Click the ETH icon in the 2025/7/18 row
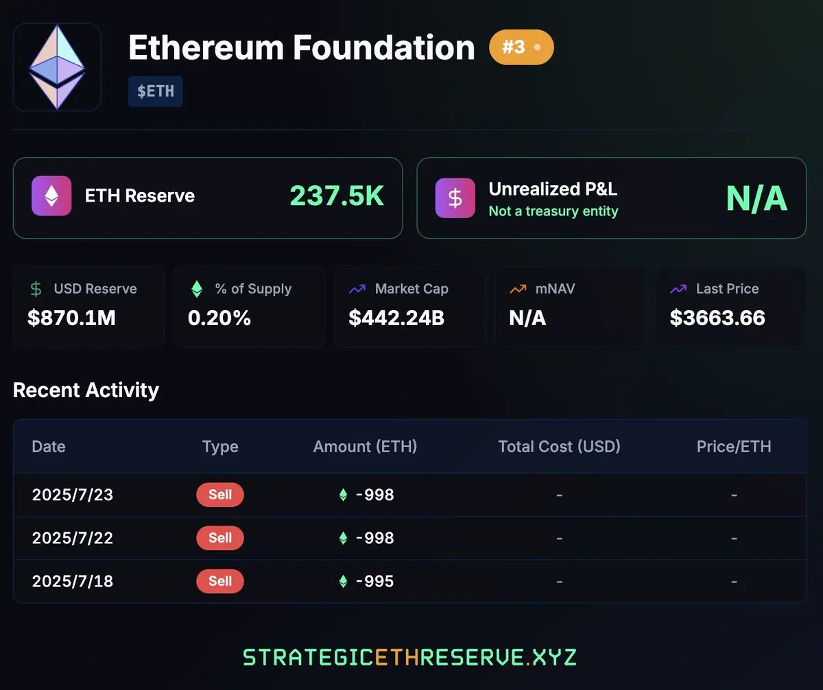Image resolution: width=823 pixels, height=690 pixels. point(344,581)
